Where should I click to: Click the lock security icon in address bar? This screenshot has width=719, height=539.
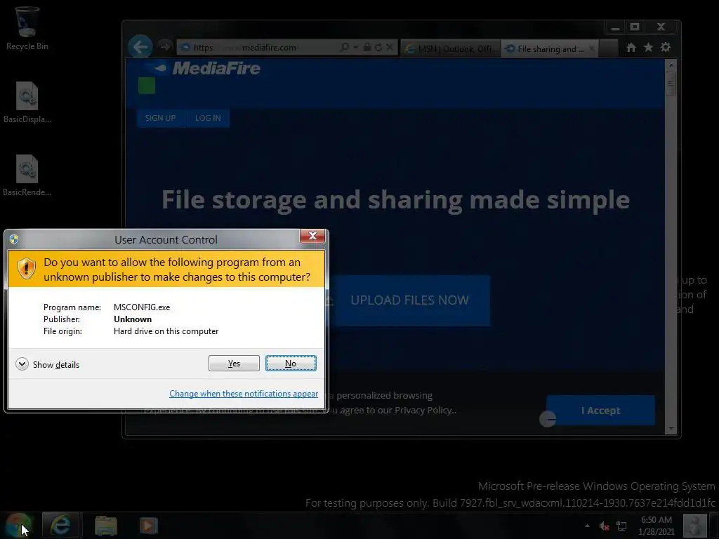click(367, 47)
